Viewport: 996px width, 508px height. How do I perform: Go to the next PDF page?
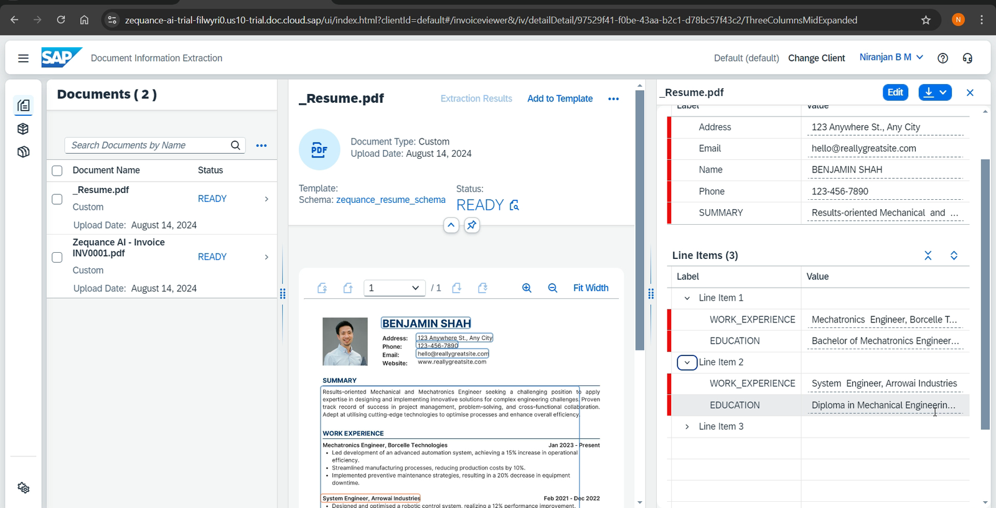click(456, 288)
